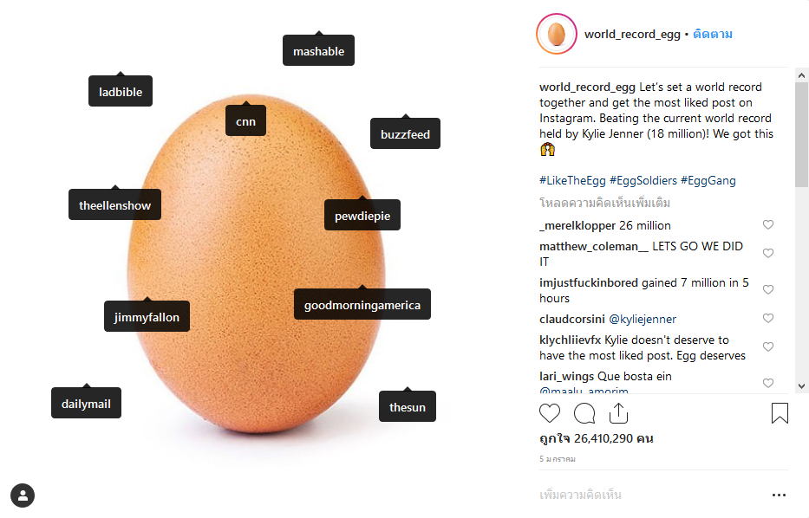Open the goodmorningamerica photo tag
This screenshot has height=518, width=809.
tap(362, 305)
